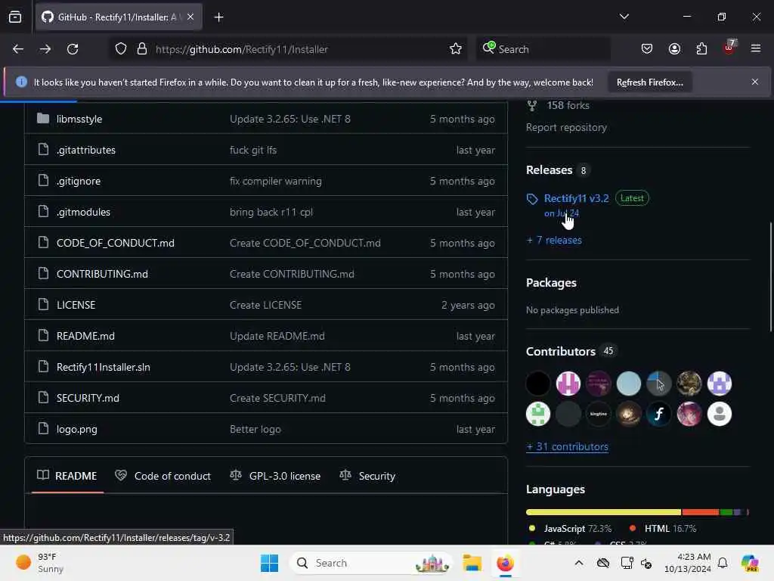The width and height of the screenshot is (774, 581).
Task: Reload the current GitHub page
Action: (x=73, y=49)
